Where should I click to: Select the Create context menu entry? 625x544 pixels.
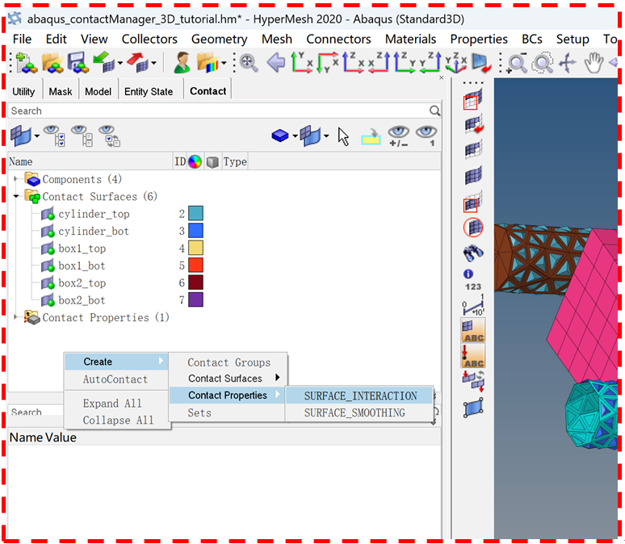[x=116, y=362]
